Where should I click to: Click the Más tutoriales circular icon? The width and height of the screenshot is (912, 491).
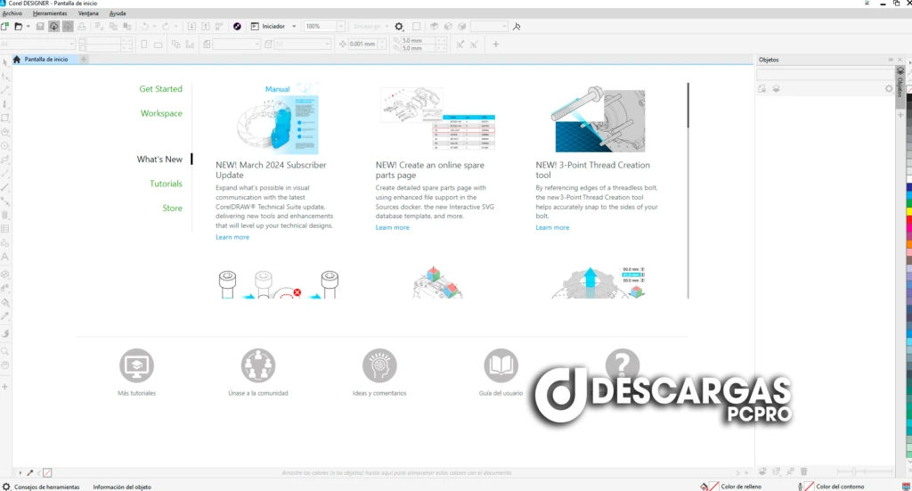[136, 364]
